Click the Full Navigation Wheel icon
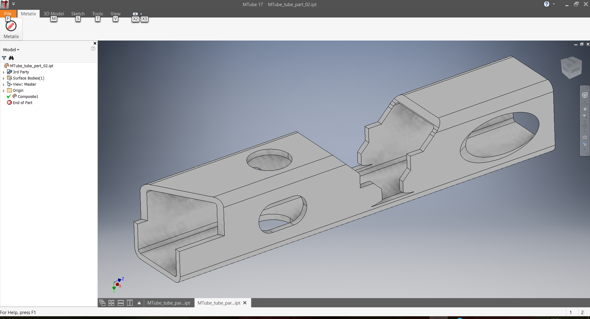The height and width of the screenshot is (319, 590). [584, 95]
